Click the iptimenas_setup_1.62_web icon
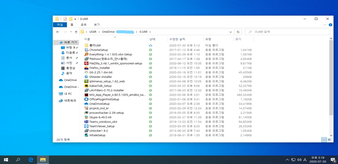 tap(86, 81)
